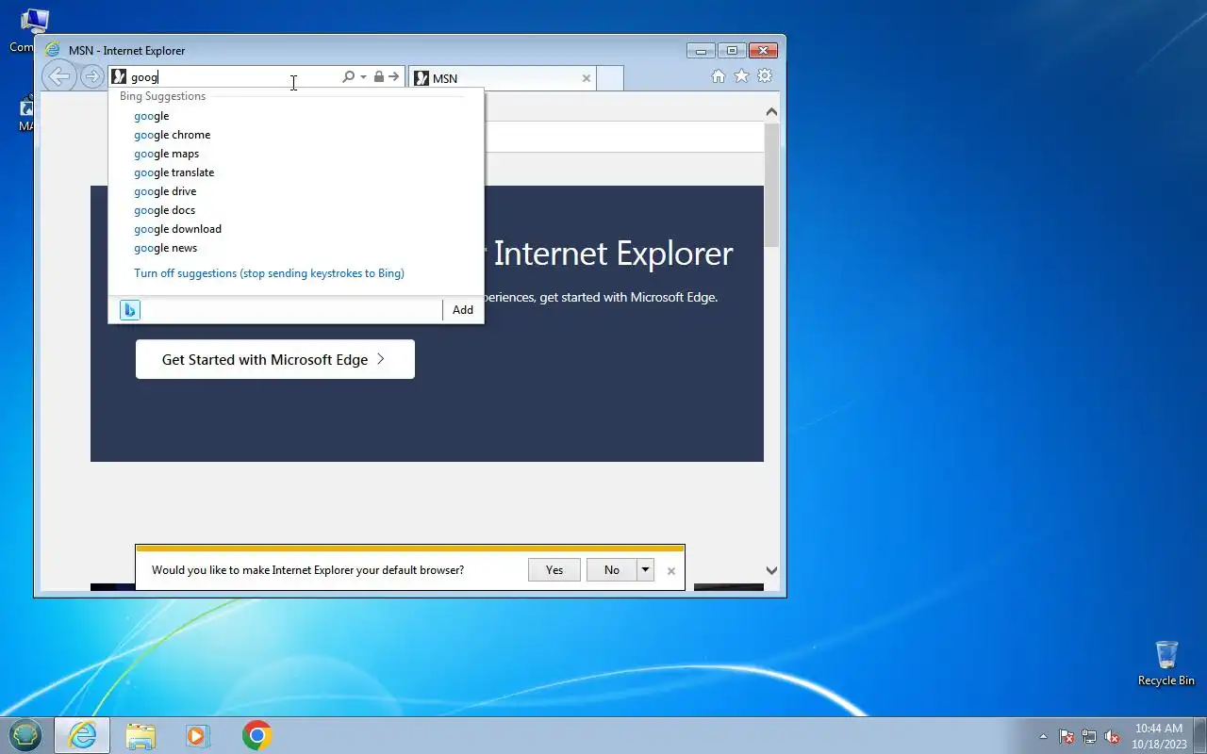Click the Forward navigation arrow
Screen dimensions: 1207x754
91,76
